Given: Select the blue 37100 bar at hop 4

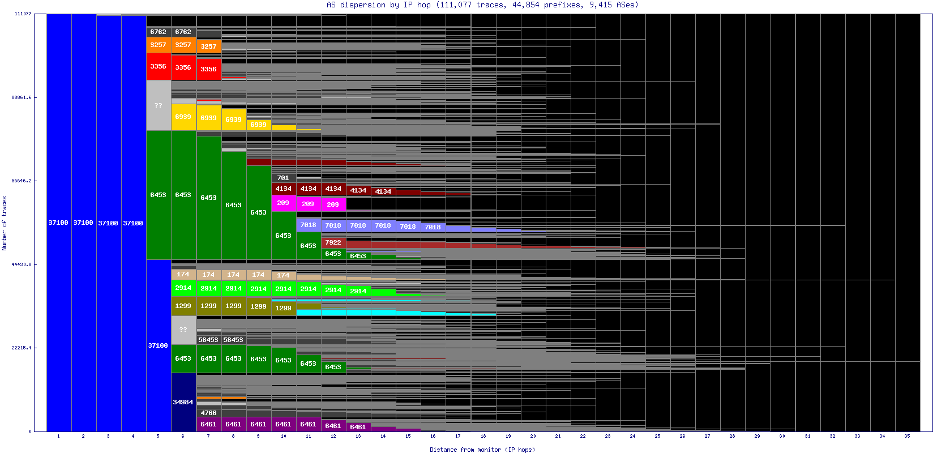Looking at the screenshot, I should point(134,224).
